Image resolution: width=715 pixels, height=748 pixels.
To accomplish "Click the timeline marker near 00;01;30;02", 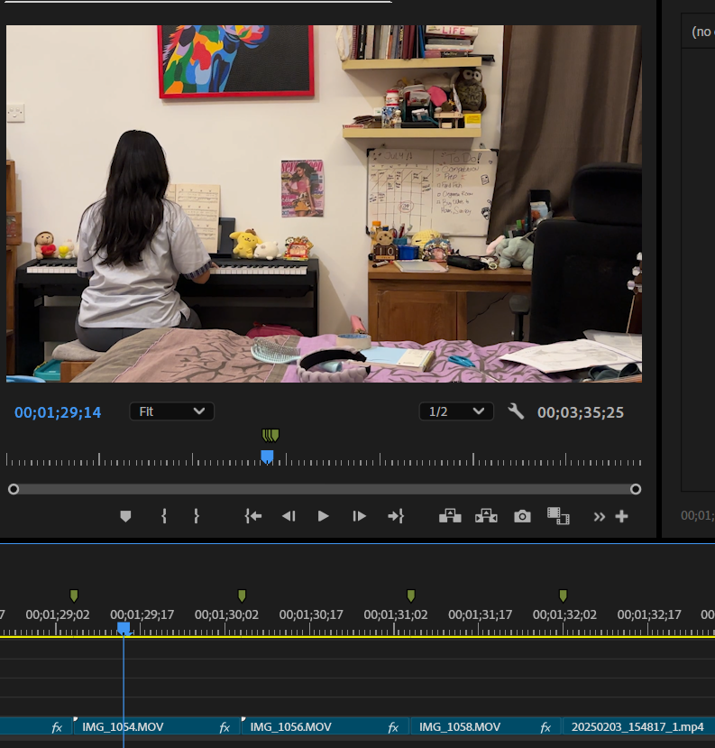I will click(x=242, y=596).
